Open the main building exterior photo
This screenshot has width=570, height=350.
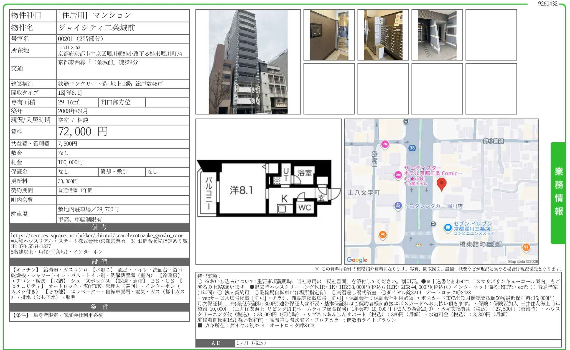(248, 62)
